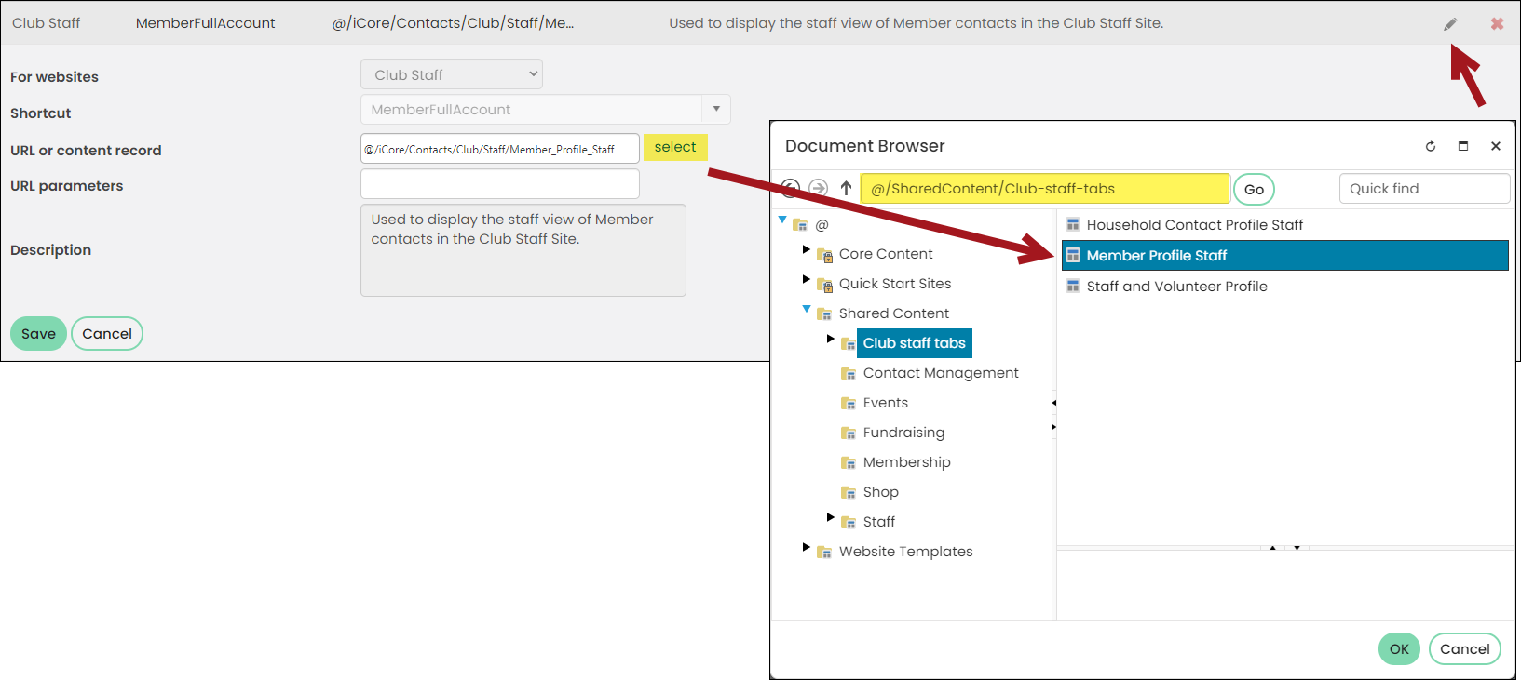
Task: Expand the Staff folder node
Action: [x=831, y=517]
